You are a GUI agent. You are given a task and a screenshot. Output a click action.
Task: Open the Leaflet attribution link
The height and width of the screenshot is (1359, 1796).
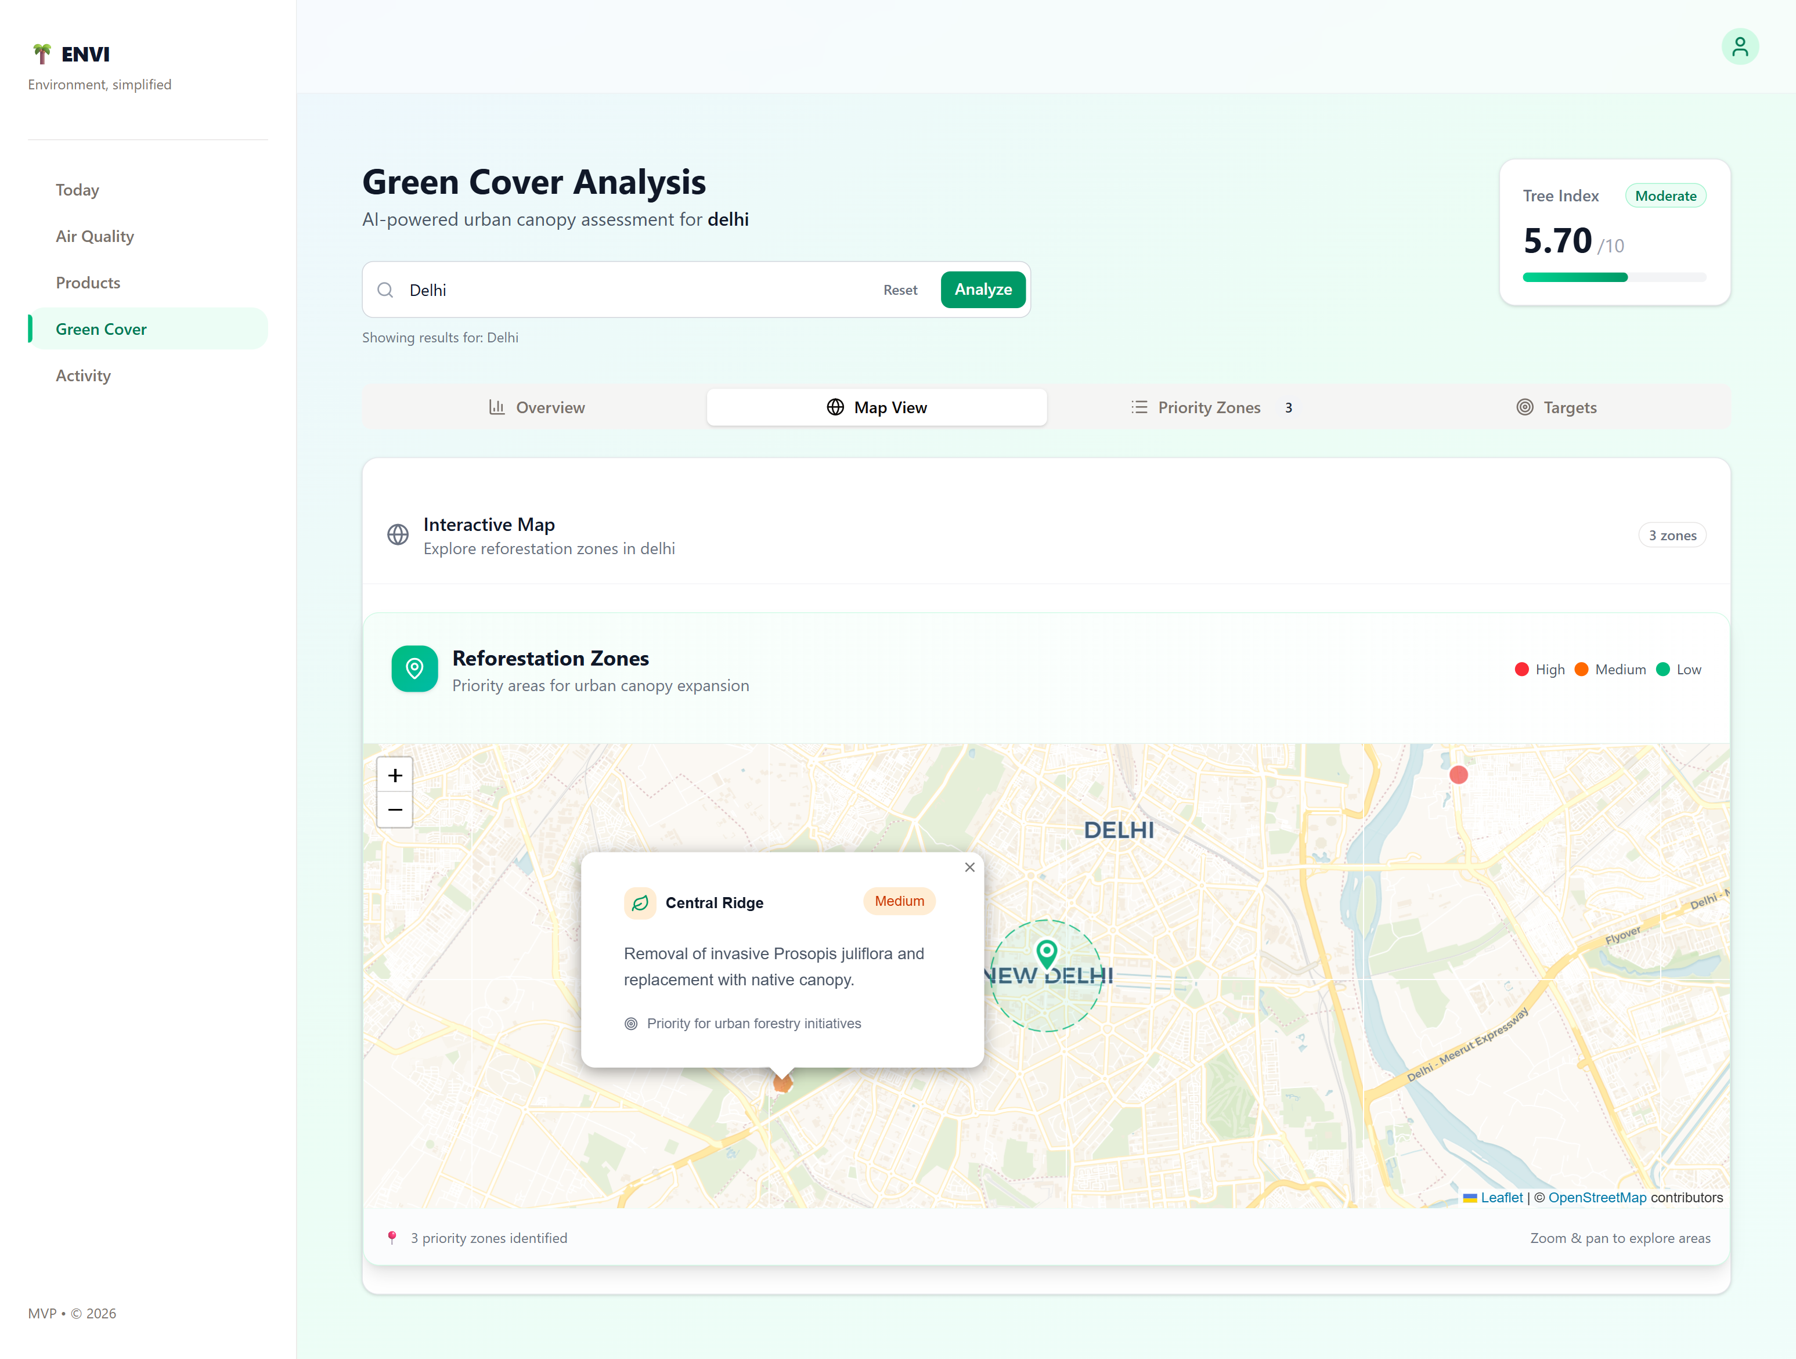pyautogui.click(x=1501, y=1198)
